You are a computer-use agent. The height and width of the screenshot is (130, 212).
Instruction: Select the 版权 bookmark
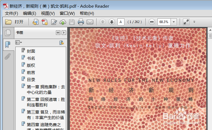[x=31, y=66]
